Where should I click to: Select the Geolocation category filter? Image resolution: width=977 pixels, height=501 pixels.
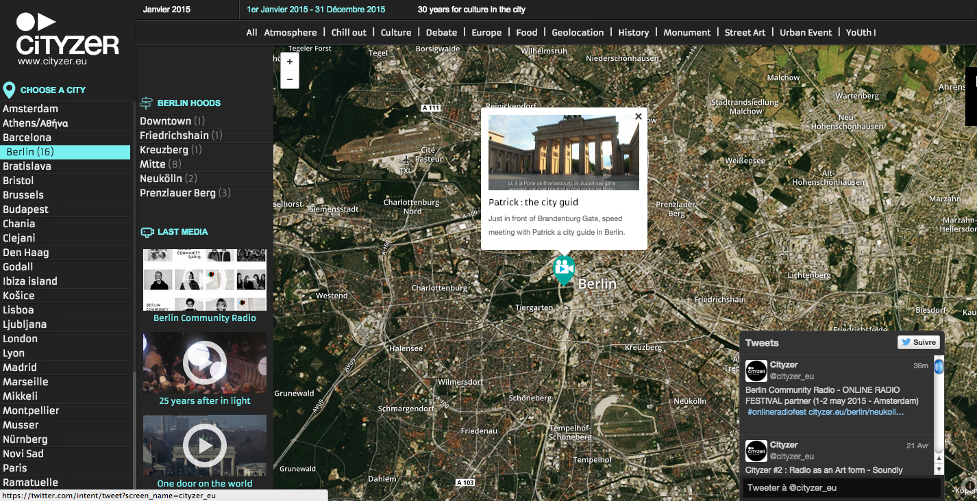point(578,32)
